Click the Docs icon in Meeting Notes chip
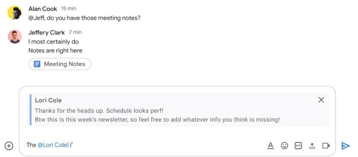 pos(37,64)
